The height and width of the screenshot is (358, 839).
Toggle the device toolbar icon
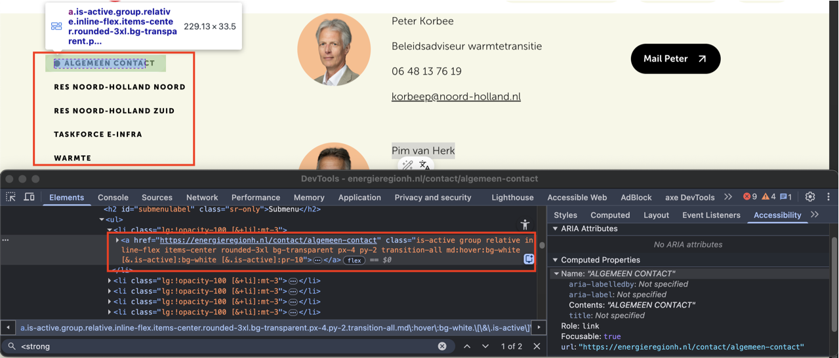30,197
